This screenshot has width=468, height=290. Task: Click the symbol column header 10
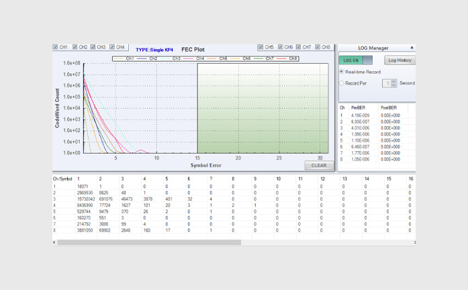(x=279, y=179)
